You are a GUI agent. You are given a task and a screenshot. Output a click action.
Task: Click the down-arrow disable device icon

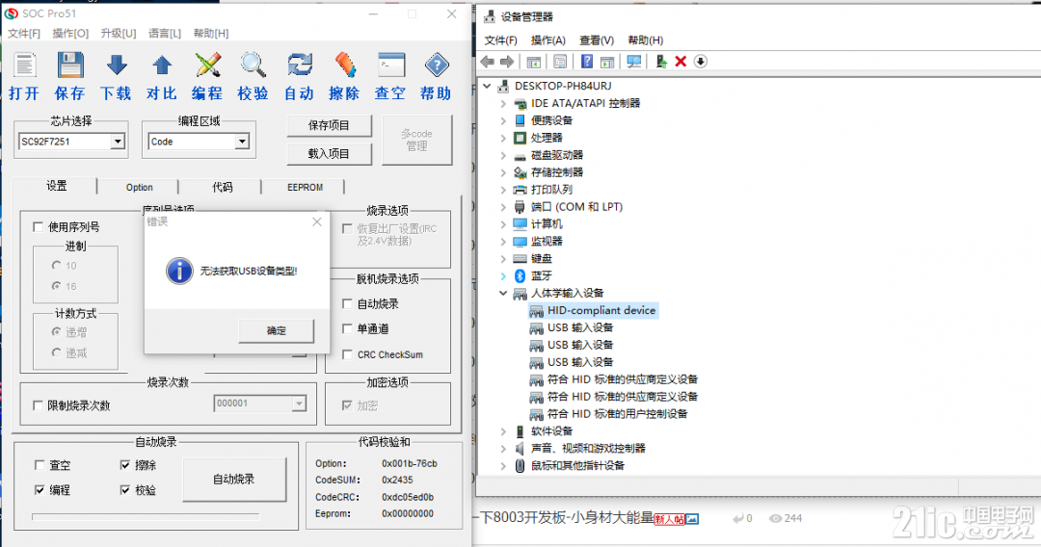pyautogui.click(x=701, y=62)
